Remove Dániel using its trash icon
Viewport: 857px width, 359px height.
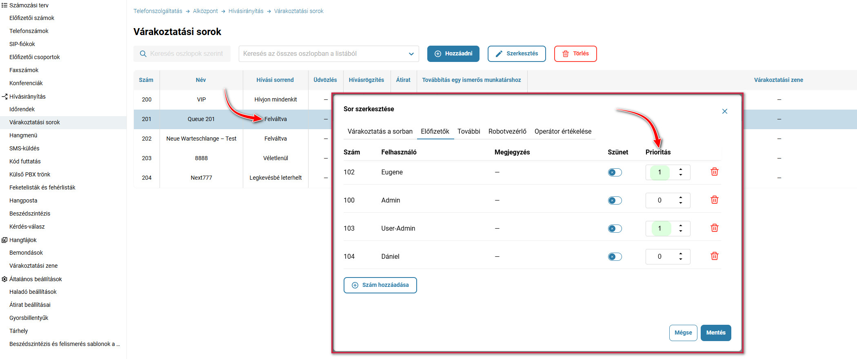[x=714, y=256]
